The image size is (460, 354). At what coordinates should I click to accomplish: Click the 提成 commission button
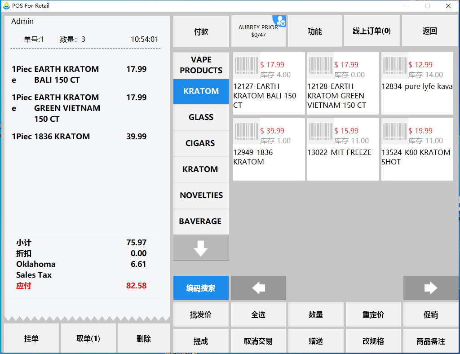coord(201,341)
